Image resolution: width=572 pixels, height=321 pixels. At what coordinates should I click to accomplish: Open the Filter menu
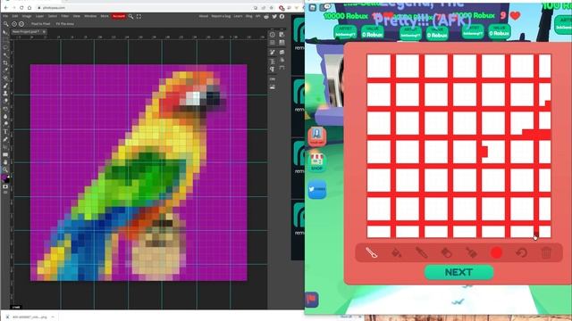click(x=65, y=16)
